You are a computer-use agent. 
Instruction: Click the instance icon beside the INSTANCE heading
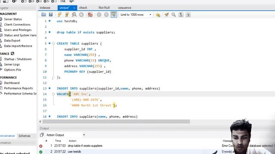point(12,53)
